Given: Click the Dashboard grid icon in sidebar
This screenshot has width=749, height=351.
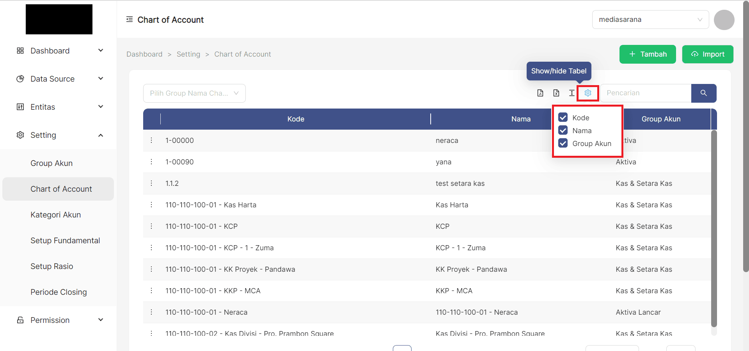Looking at the screenshot, I should (x=20, y=51).
